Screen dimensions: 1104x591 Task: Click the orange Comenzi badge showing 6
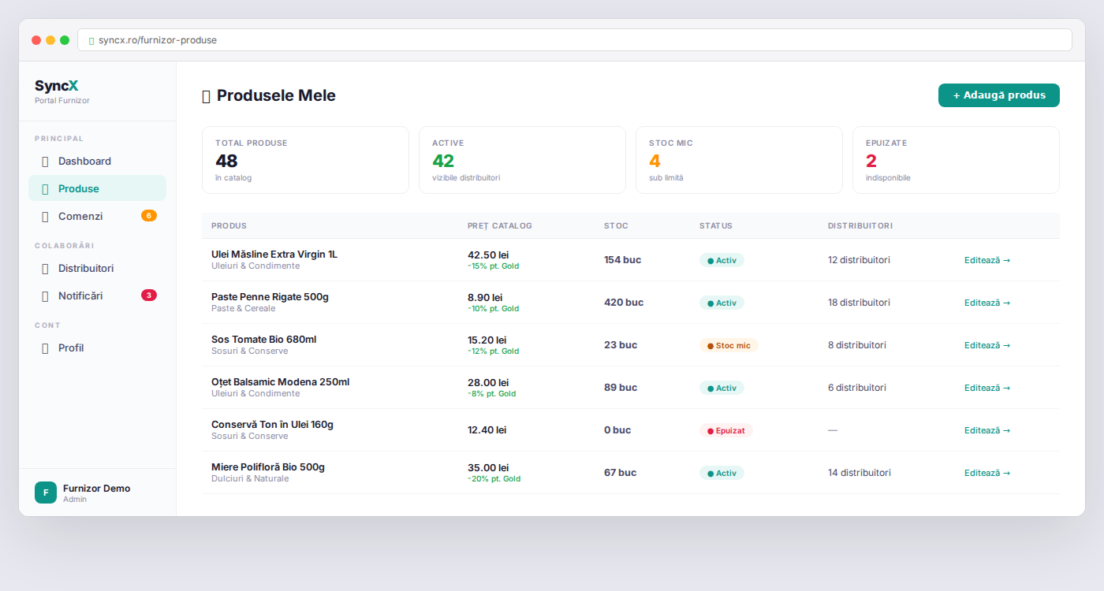click(x=148, y=216)
